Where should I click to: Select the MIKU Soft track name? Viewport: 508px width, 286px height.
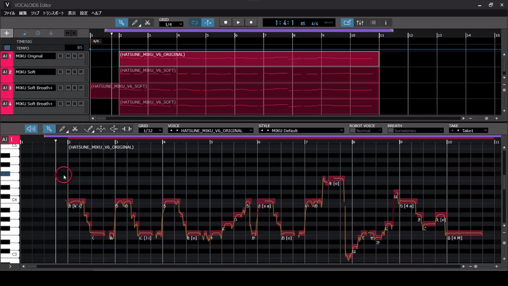click(x=35, y=72)
